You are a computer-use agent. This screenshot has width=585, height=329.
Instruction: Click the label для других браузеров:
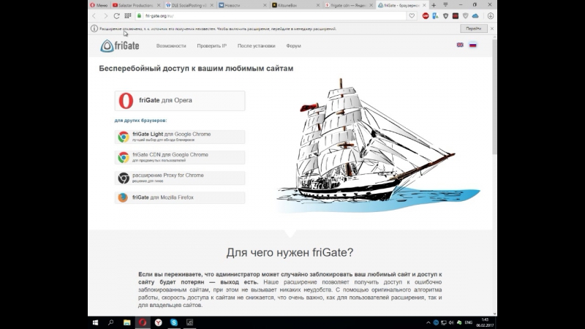point(140,121)
